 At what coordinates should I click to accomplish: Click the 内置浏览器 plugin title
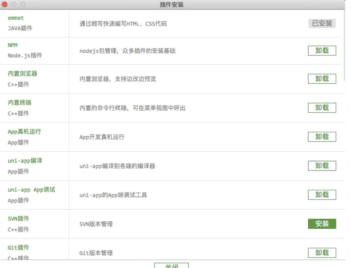pyautogui.click(x=23, y=74)
